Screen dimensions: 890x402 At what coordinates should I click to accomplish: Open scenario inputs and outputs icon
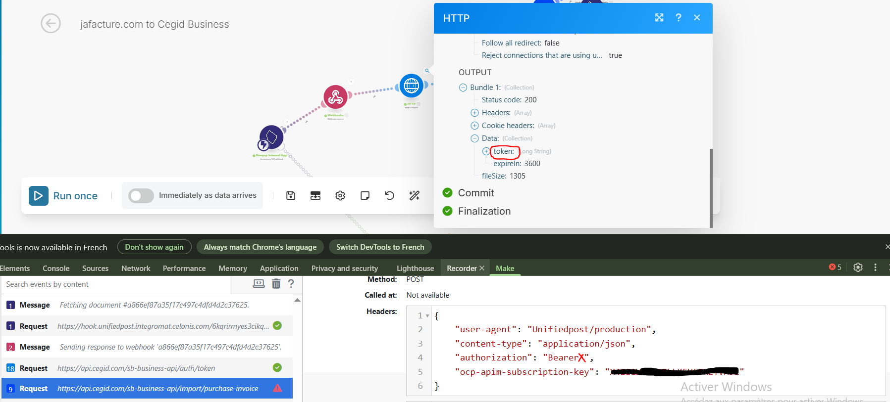[315, 196]
